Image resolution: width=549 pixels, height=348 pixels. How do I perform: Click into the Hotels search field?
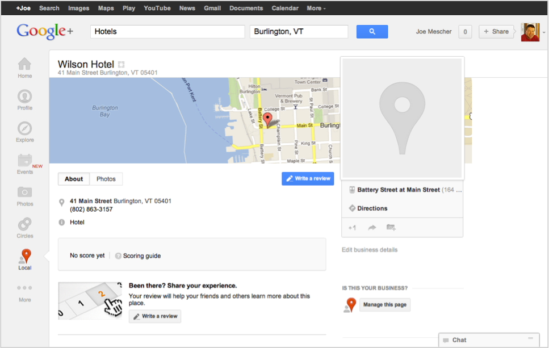click(167, 32)
